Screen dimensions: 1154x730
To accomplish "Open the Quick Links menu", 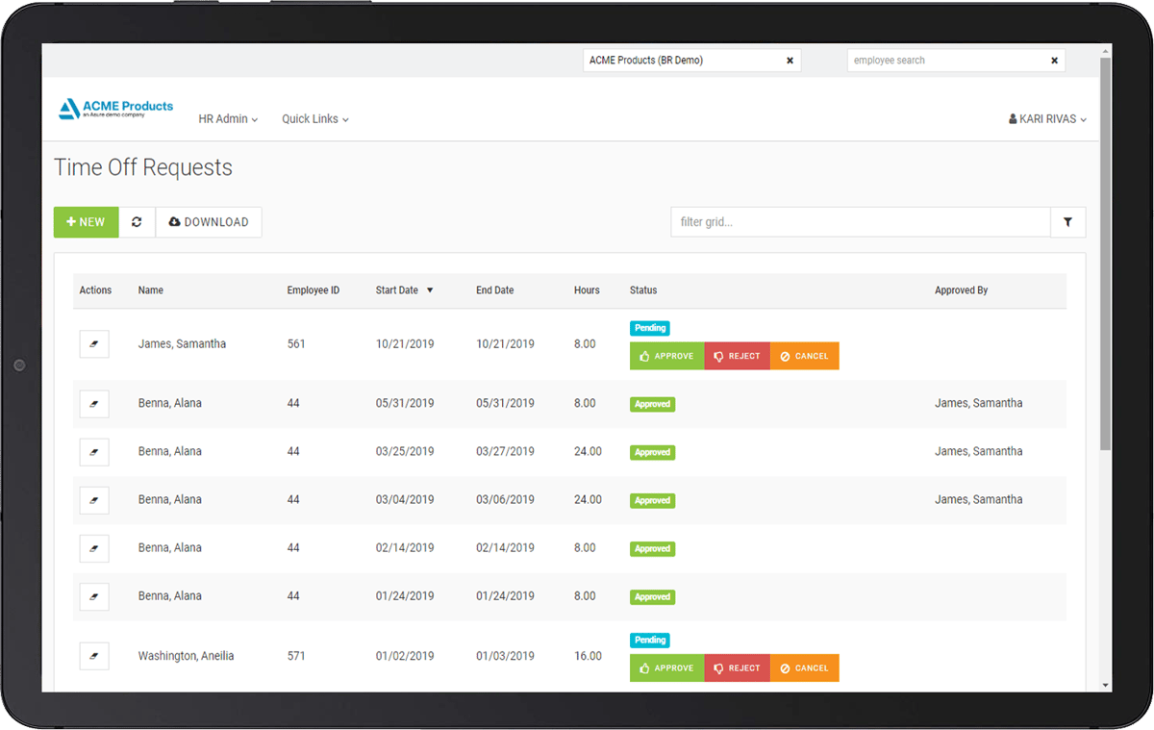I will 314,119.
